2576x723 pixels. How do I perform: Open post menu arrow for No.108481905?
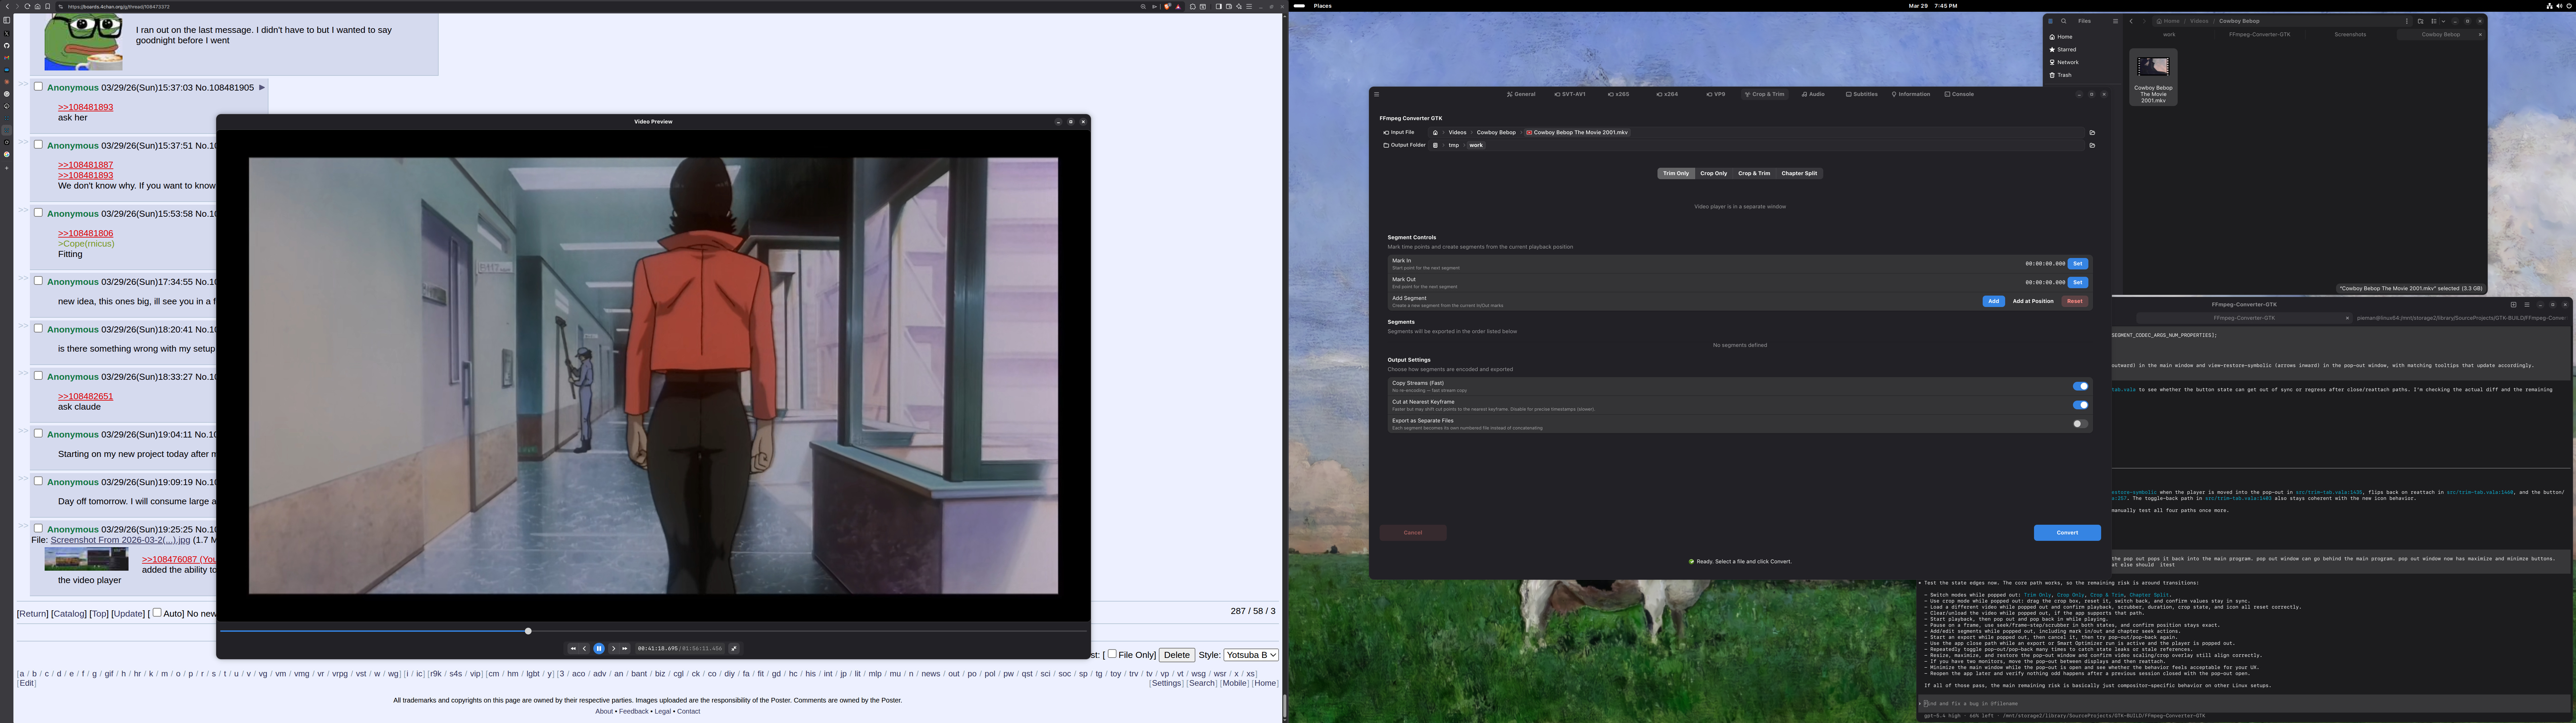click(x=262, y=87)
